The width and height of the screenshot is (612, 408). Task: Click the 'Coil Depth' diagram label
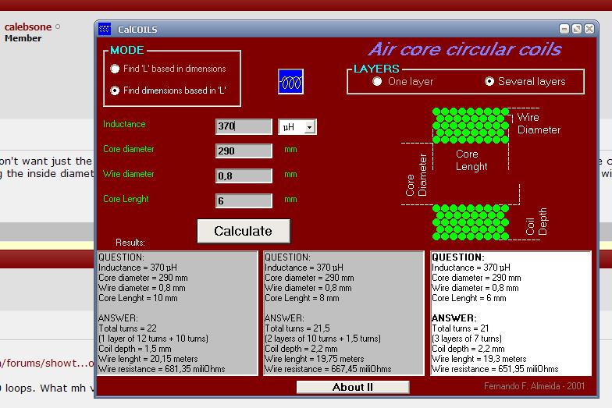pyautogui.click(x=537, y=222)
